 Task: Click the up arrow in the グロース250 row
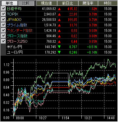(x=59, y=41)
